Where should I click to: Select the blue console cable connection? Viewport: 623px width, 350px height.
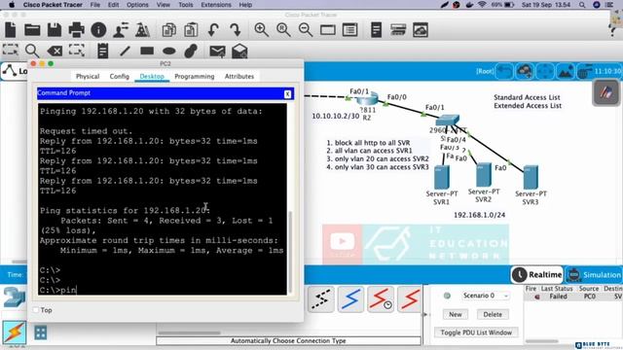click(x=350, y=298)
